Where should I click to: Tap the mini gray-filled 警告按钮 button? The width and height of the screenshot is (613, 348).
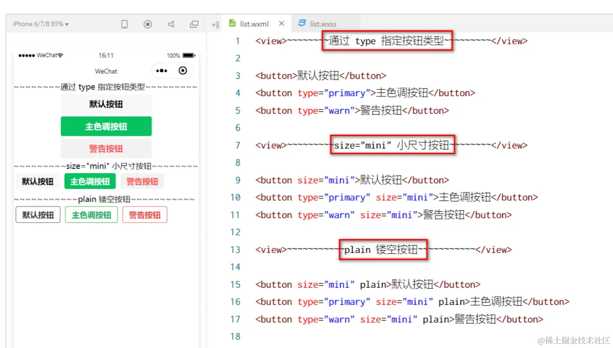[x=142, y=182]
